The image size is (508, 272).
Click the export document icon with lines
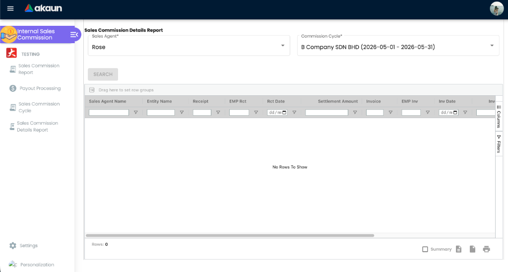[x=458, y=249]
